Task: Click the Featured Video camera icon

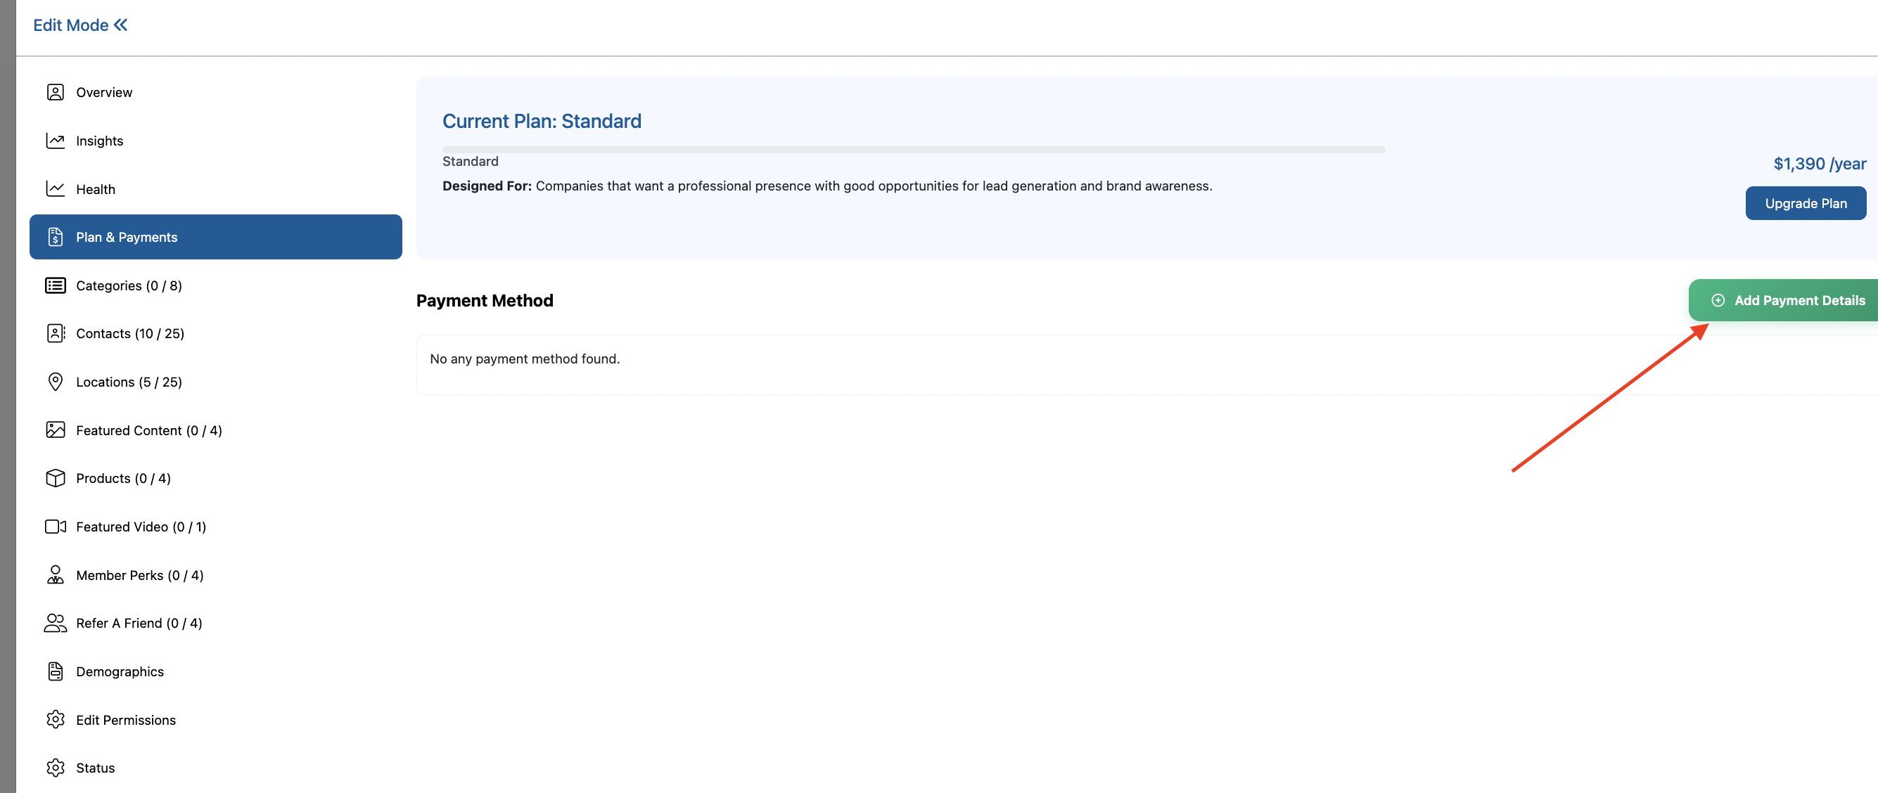Action: tap(56, 527)
